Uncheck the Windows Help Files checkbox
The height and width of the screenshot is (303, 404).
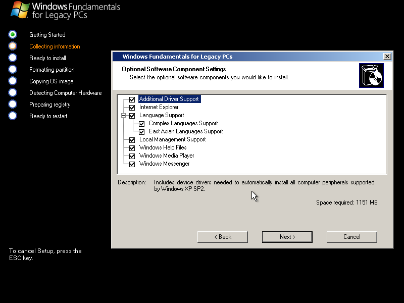(132, 148)
